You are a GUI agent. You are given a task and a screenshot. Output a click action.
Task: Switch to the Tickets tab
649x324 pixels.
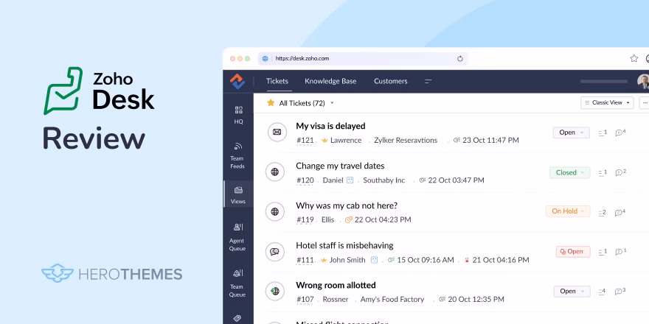coord(277,82)
